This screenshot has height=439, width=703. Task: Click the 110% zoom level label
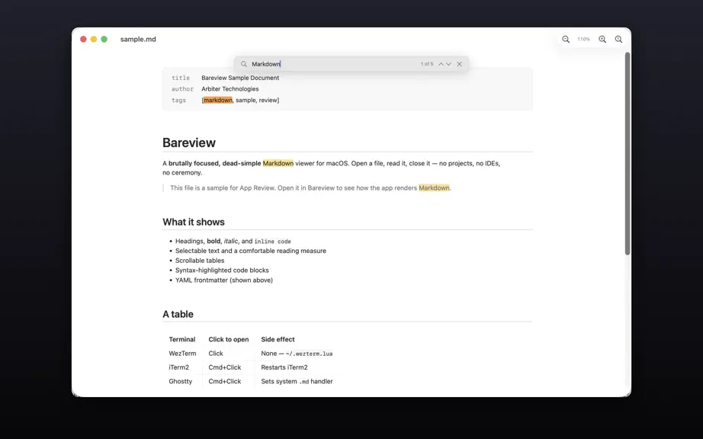(x=583, y=40)
